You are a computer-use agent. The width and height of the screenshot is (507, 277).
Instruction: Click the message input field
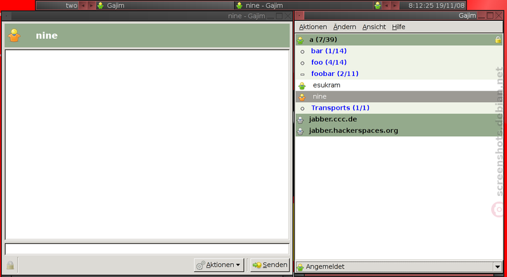tap(147, 249)
